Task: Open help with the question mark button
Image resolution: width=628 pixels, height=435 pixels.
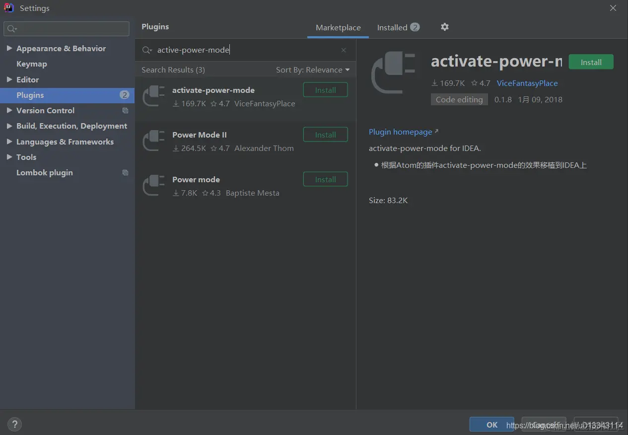Action: coord(14,425)
